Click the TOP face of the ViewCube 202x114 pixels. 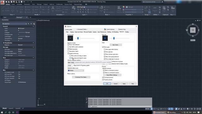[193, 30]
